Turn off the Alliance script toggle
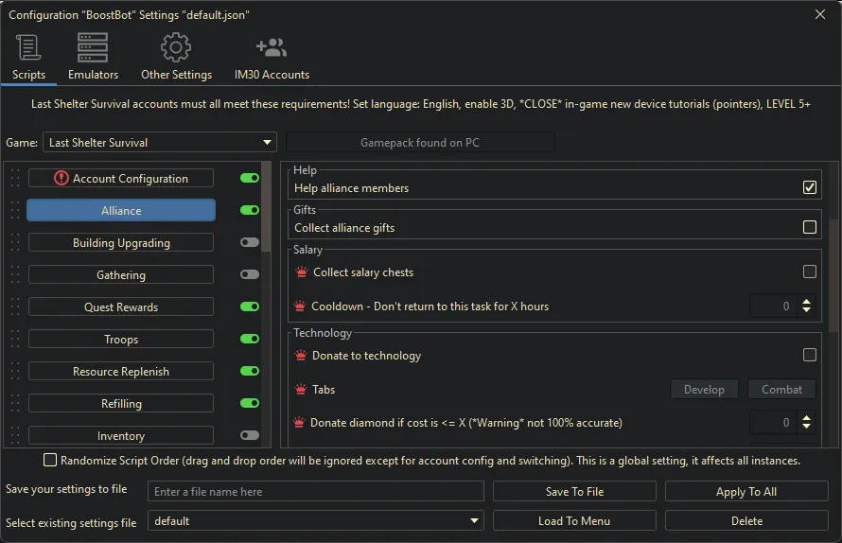Screen dimensions: 842x543 (250, 210)
